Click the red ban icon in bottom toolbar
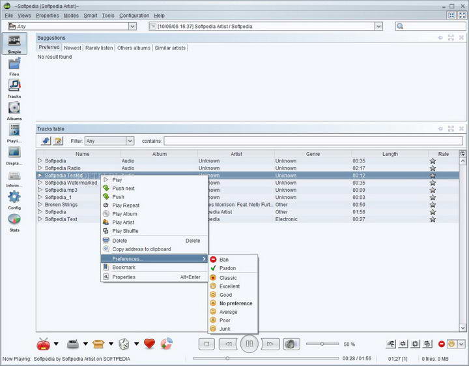 pos(442,344)
